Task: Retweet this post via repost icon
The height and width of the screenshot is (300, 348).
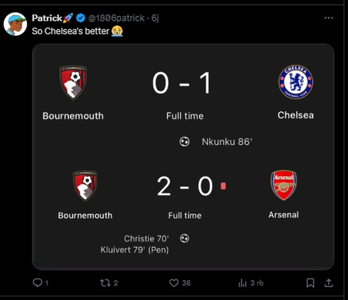Action: pyautogui.click(x=105, y=283)
